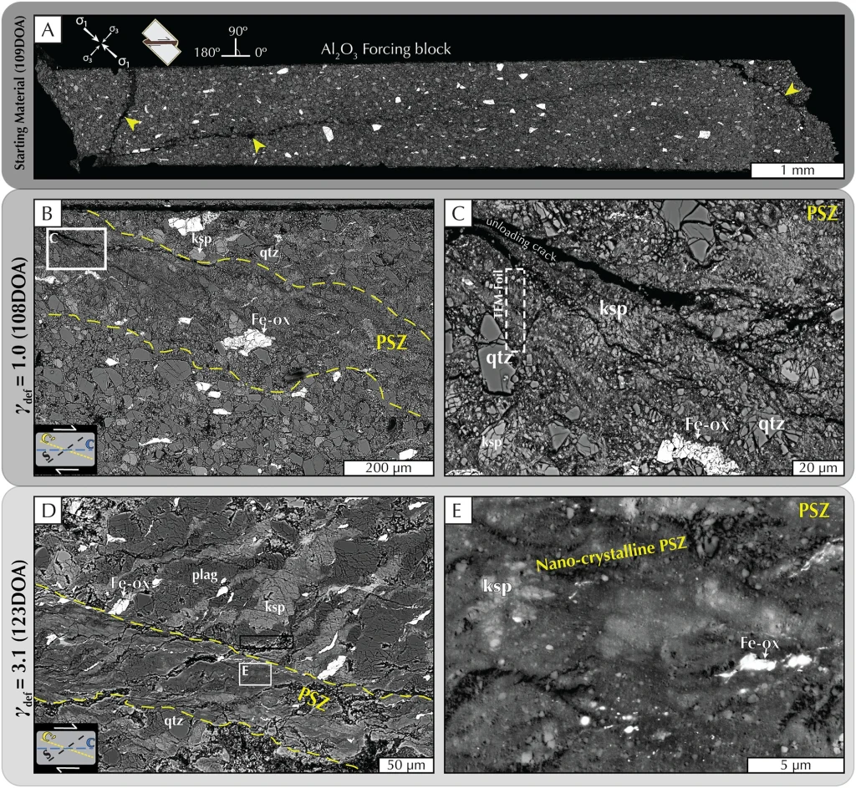Click the 'ksp' label in panel E

(497, 586)
